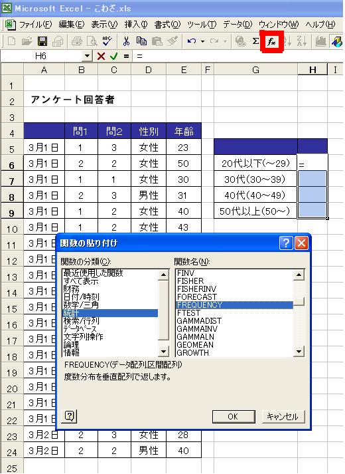Click the formula bar input field

(238, 56)
